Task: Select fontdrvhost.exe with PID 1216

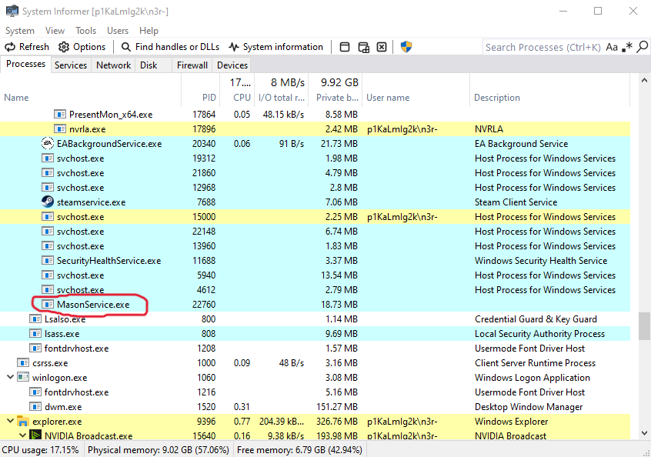Action: click(x=315, y=392)
